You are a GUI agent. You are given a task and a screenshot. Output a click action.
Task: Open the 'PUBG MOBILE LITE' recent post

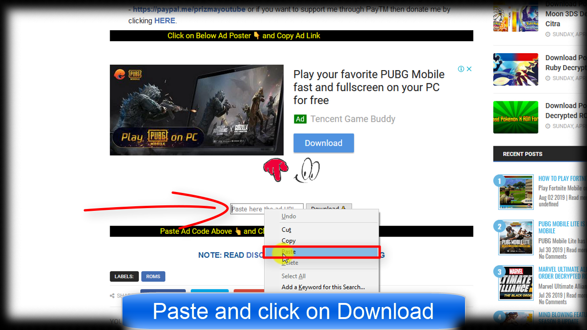pyautogui.click(x=562, y=227)
